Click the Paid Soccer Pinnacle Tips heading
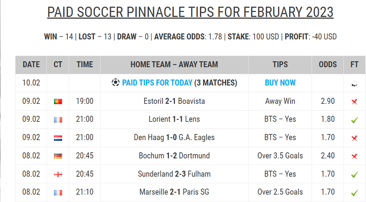 (190, 12)
